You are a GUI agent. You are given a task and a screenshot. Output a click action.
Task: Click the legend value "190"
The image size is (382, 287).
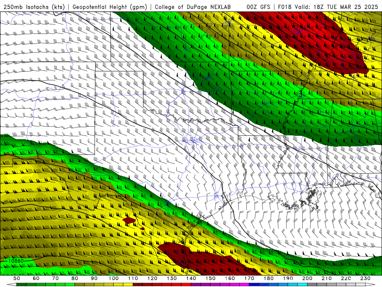coord(288,278)
